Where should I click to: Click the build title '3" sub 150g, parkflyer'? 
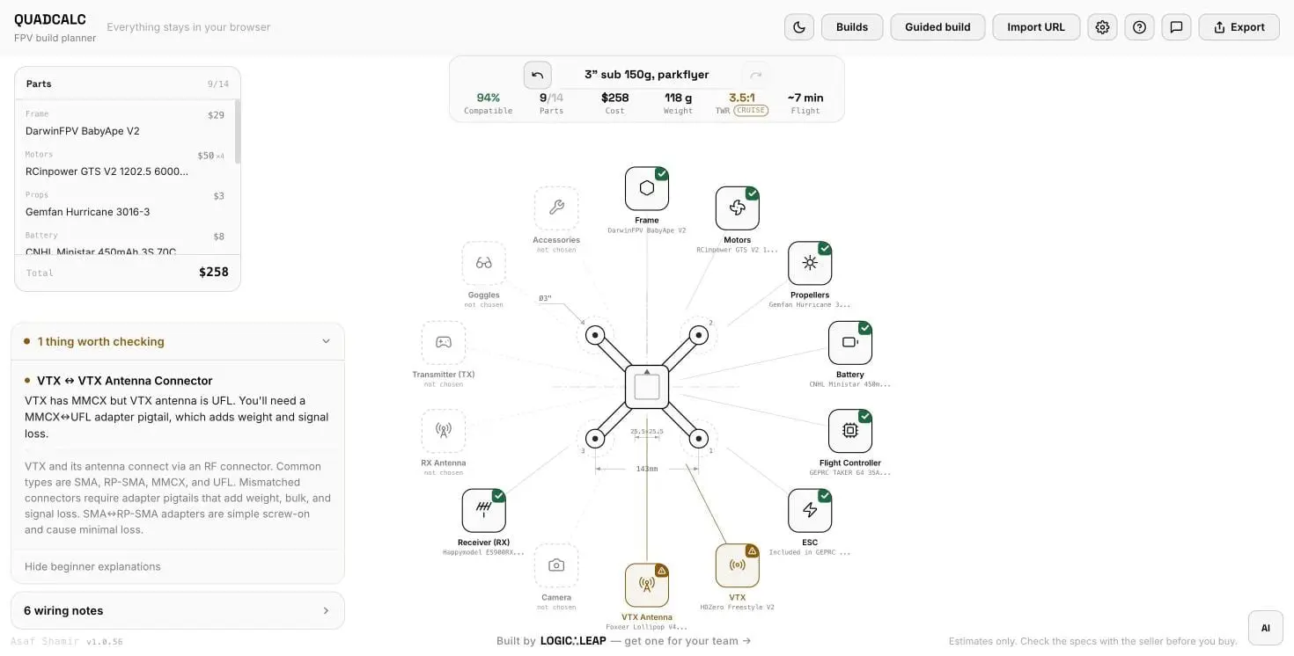[647, 75]
